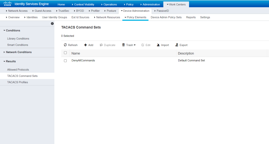Go to the Home tab

[x=61, y=4]
